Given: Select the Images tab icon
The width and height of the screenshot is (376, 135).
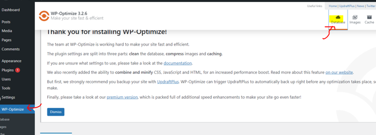Looking at the screenshot, I should tap(355, 17).
